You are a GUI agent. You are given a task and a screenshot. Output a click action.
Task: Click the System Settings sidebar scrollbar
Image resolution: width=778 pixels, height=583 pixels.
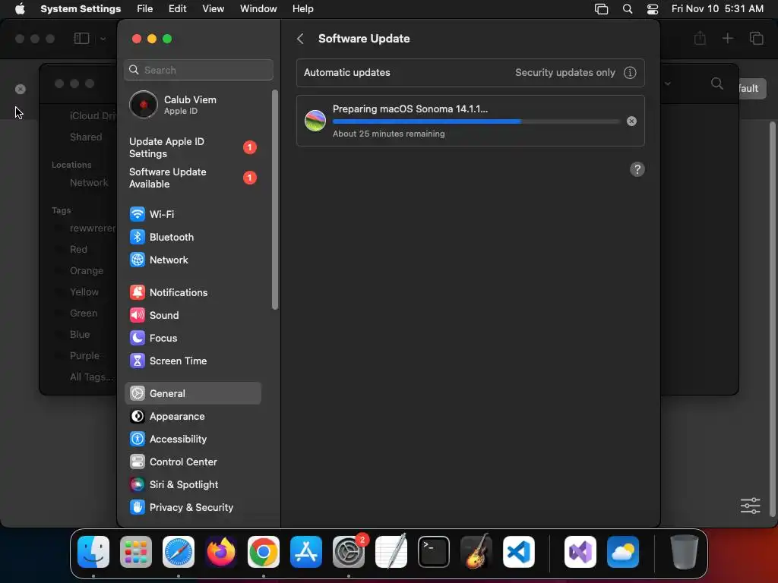(x=275, y=200)
